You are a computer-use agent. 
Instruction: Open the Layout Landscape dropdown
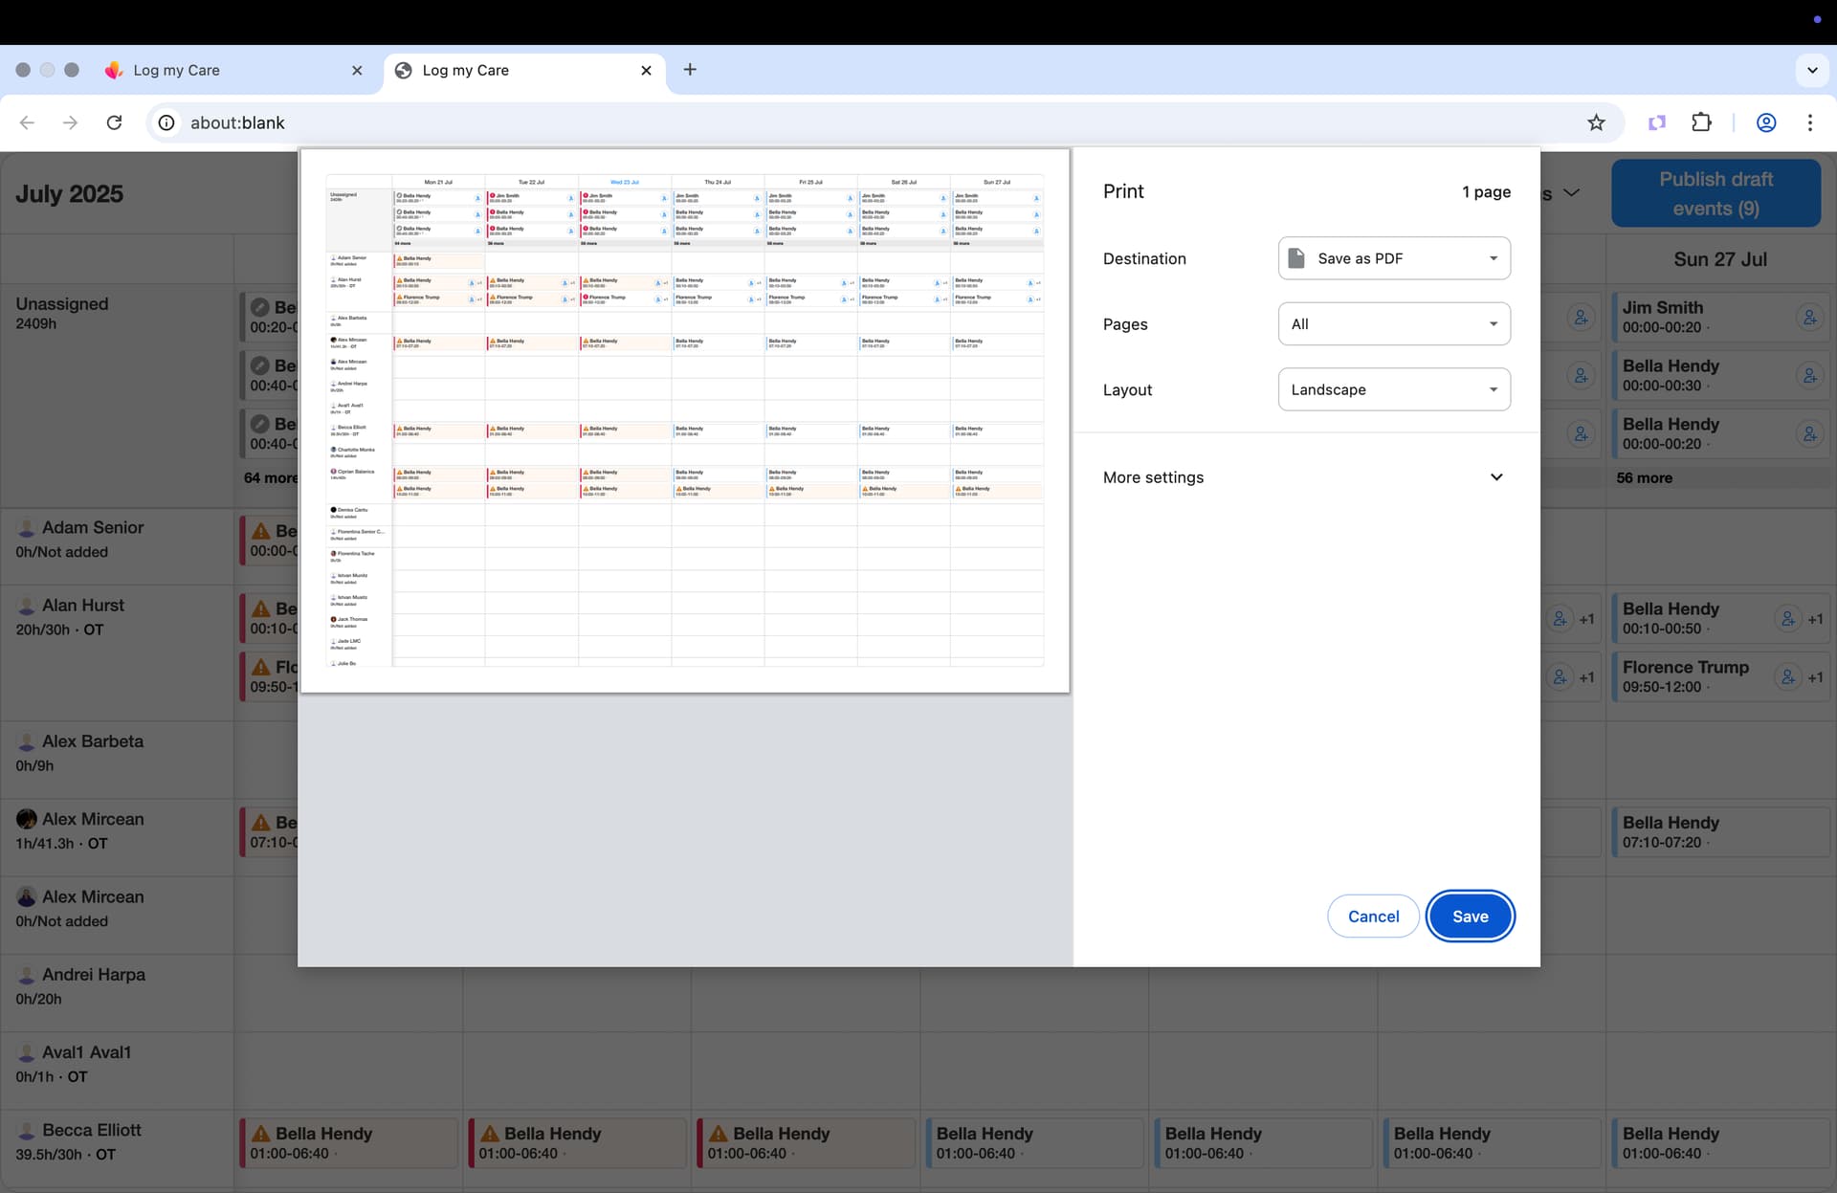(x=1394, y=389)
